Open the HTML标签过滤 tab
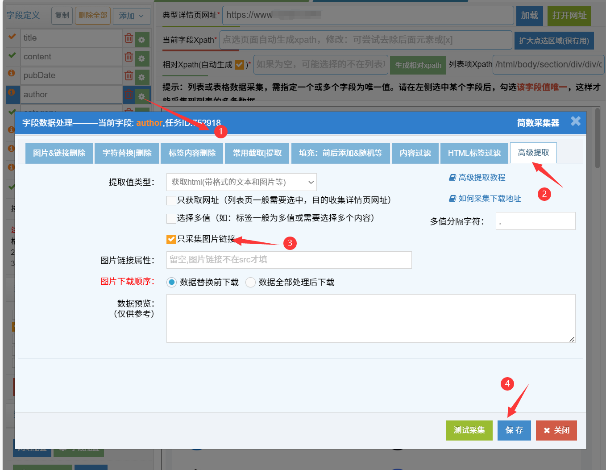This screenshot has height=470, width=606. click(474, 153)
